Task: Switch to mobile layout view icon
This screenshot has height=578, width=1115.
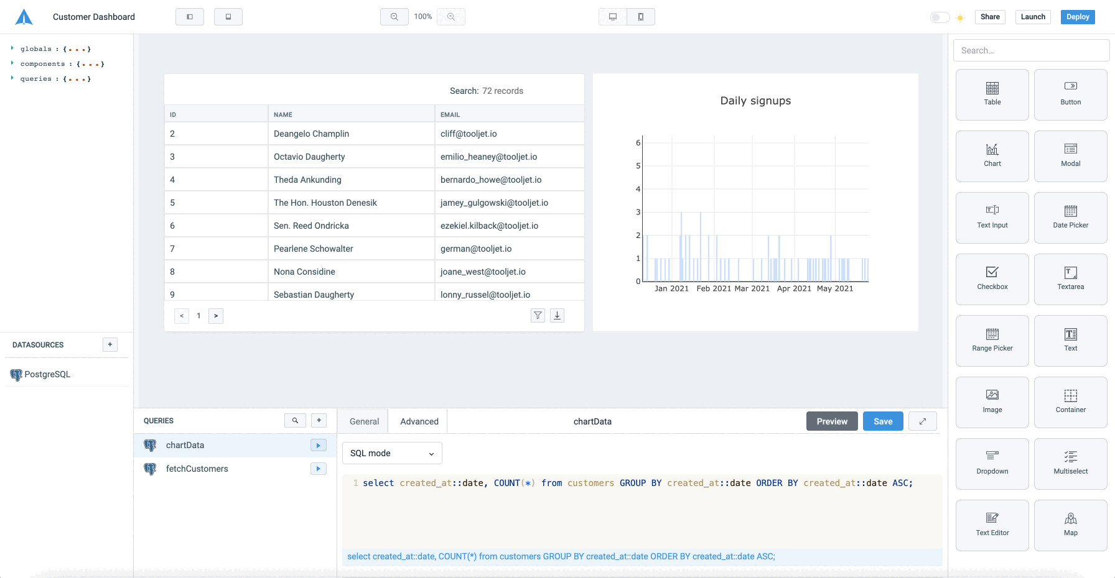Action: point(640,17)
